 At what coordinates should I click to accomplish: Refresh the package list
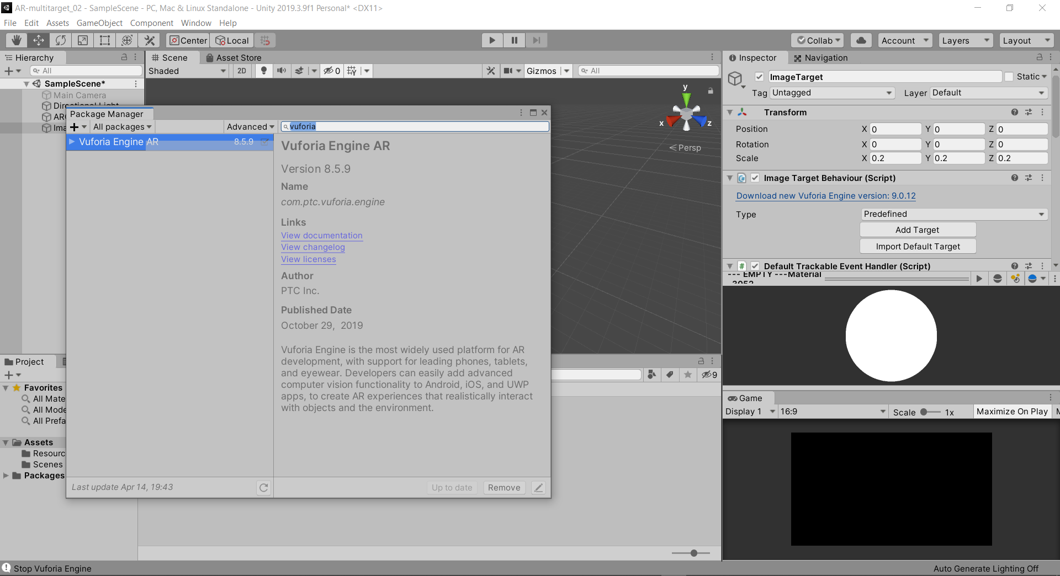pos(263,487)
